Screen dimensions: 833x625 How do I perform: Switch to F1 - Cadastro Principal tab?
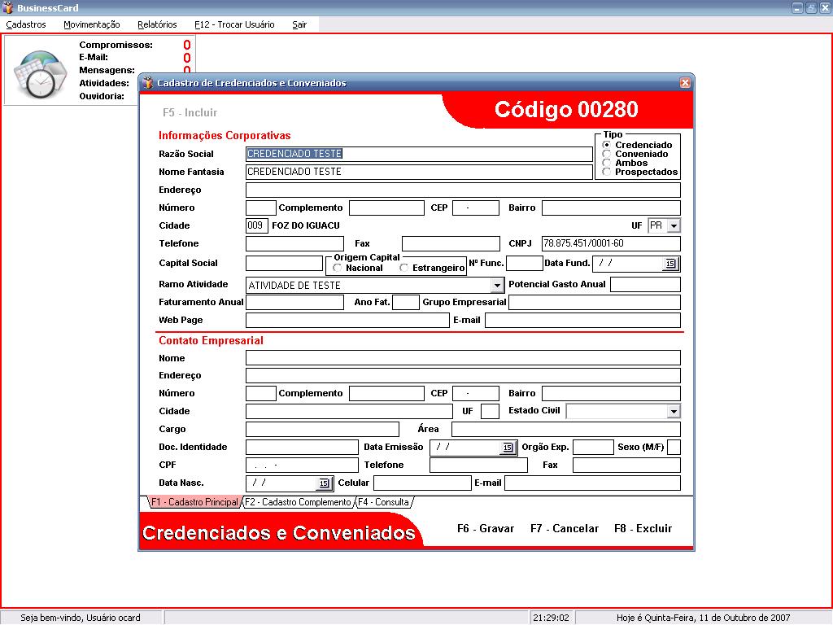(x=194, y=502)
